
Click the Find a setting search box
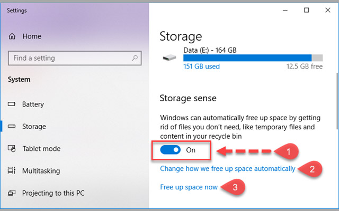[69, 58]
